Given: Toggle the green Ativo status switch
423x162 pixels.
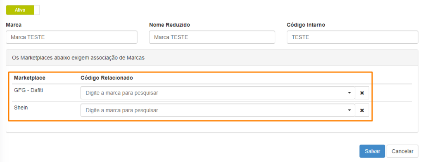Looking at the screenshot, I should coord(23,10).
